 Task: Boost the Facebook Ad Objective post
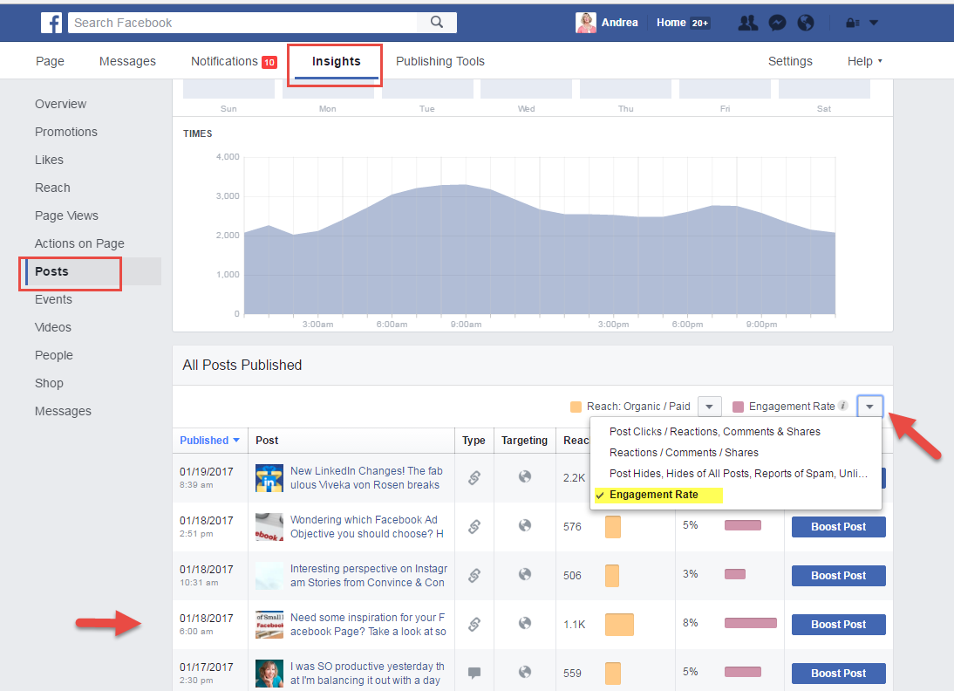coord(838,527)
